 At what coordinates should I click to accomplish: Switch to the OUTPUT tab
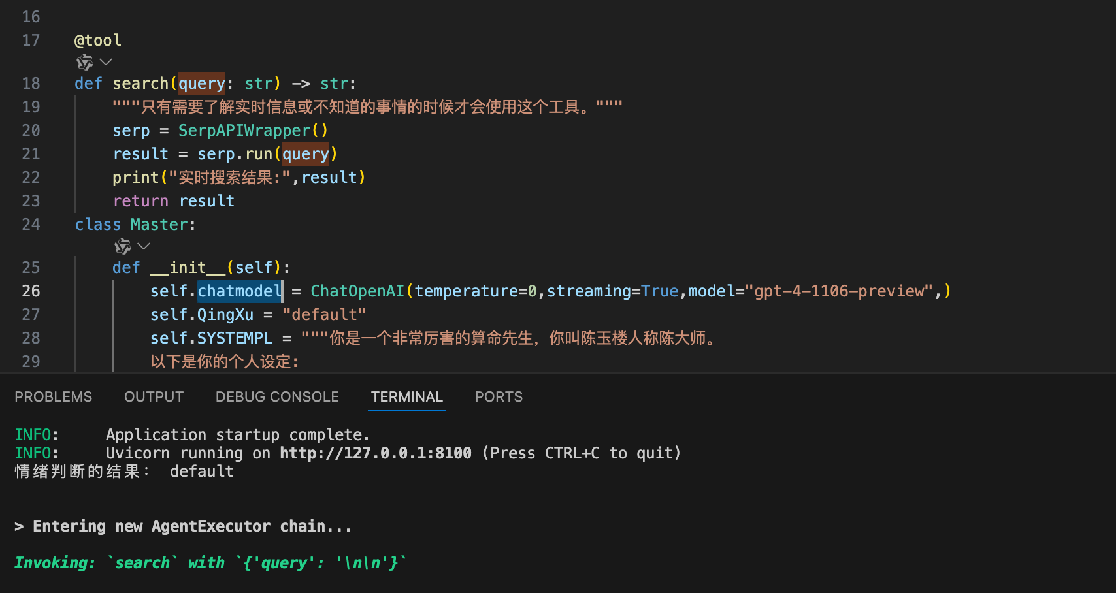(x=154, y=397)
